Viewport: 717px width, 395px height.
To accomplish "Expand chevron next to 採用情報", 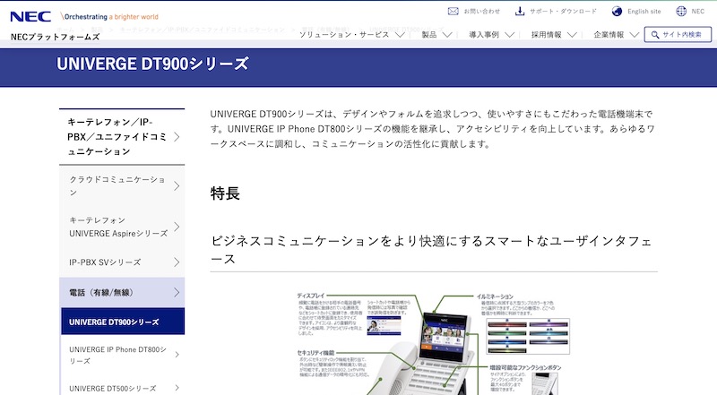I will pyautogui.click(x=572, y=35).
